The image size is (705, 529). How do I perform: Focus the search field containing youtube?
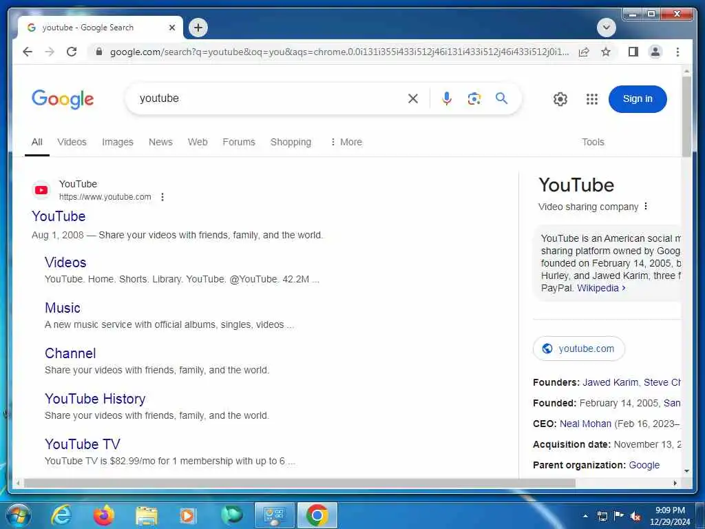(270, 98)
